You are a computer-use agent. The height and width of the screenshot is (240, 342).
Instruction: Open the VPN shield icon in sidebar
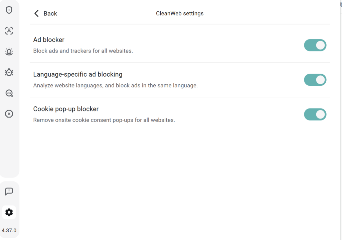pos(9,10)
